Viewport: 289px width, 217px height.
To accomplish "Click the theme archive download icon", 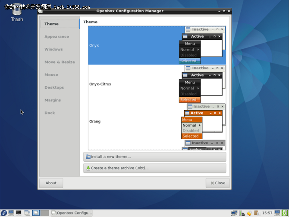I will point(88,168).
